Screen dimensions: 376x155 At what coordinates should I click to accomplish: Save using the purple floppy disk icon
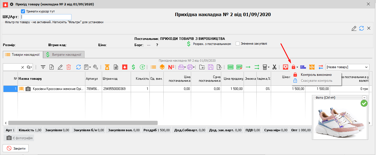coord(210,67)
